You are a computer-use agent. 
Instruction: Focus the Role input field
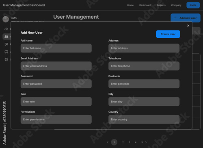56,102
